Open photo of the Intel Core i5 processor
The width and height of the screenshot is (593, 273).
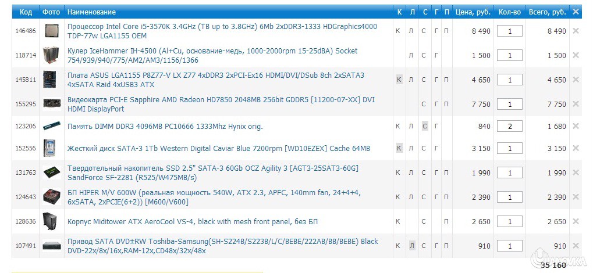click(x=51, y=31)
